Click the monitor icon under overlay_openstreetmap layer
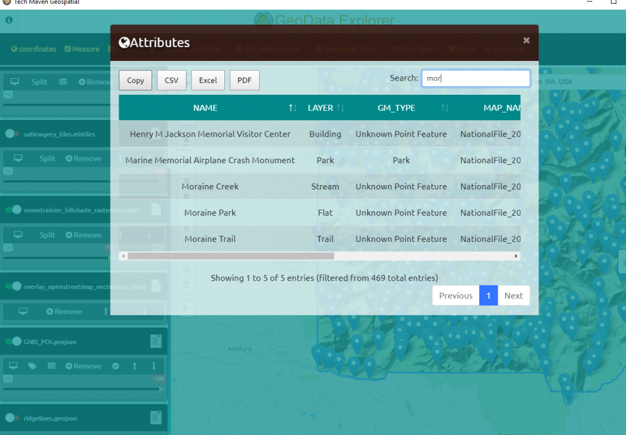 [x=23, y=312]
